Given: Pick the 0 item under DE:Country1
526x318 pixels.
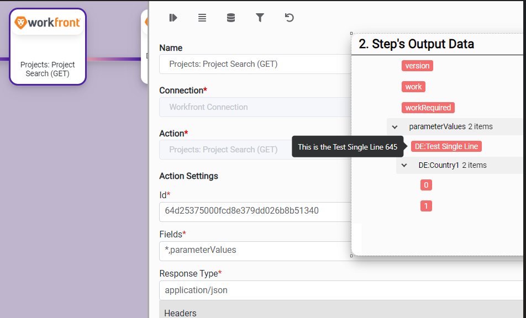Looking at the screenshot, I should (x=426, y=185).
